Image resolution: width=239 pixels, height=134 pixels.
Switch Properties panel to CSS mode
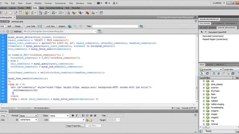tap(3, 120)
